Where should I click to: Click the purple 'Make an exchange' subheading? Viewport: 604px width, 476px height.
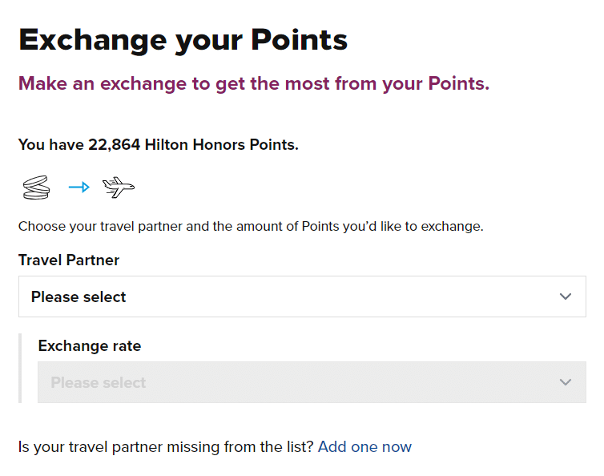[253, 83]
